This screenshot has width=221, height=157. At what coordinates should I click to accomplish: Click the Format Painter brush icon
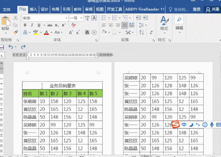click(16, 32)
